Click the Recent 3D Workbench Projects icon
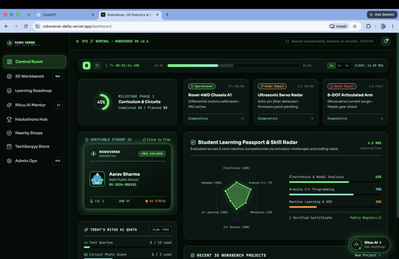The height and width of the screenshot is (259, 399). tap(193, 256)
